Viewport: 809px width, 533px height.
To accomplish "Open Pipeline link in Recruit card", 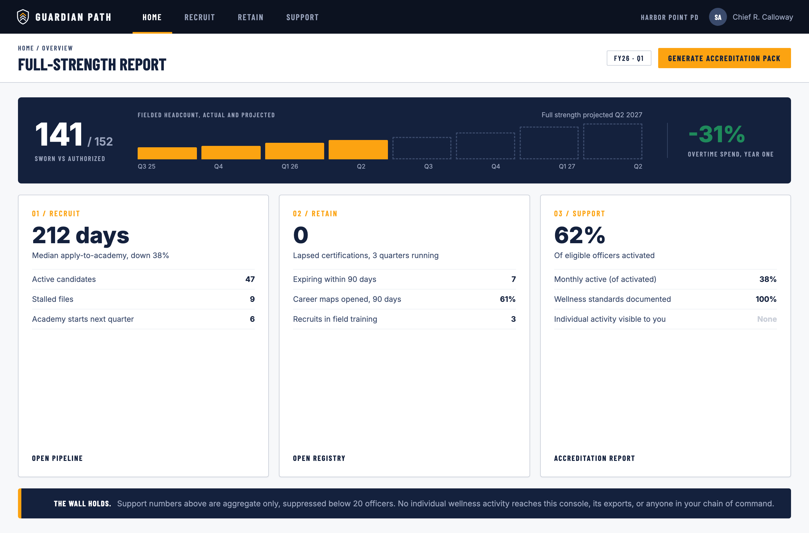I will pos(57,458).
